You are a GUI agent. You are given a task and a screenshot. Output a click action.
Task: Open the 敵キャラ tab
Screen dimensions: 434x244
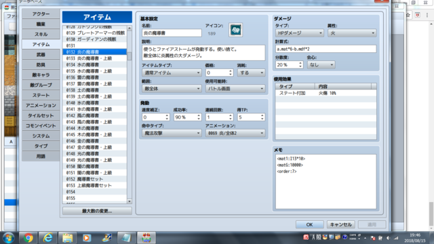[41, 75]
